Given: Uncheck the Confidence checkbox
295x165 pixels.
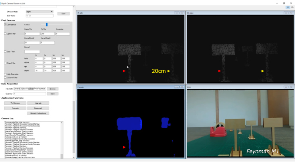Looking at the screenshot, I should pos(5,25).
